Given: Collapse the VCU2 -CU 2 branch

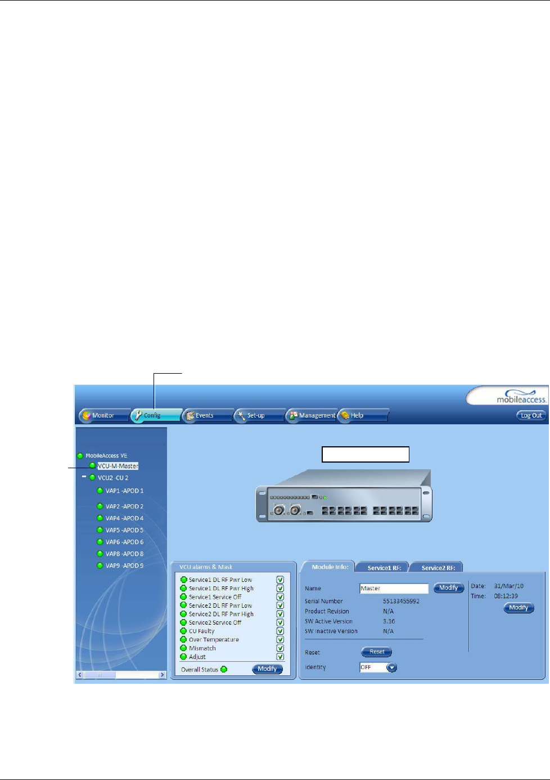Looking at the screenshot, I should click(84, 477).
